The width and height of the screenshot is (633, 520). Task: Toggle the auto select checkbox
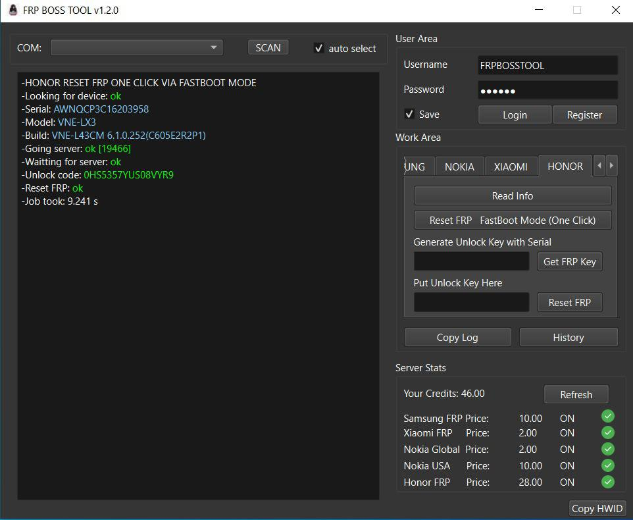click(x=319, y=48)
